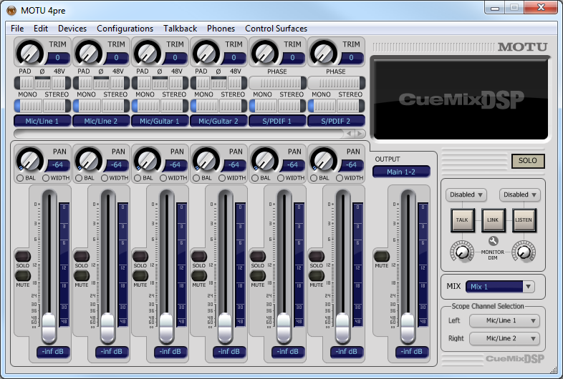
Task: Open the MIX selector showing Mix 1
Action: coord(500,287)
